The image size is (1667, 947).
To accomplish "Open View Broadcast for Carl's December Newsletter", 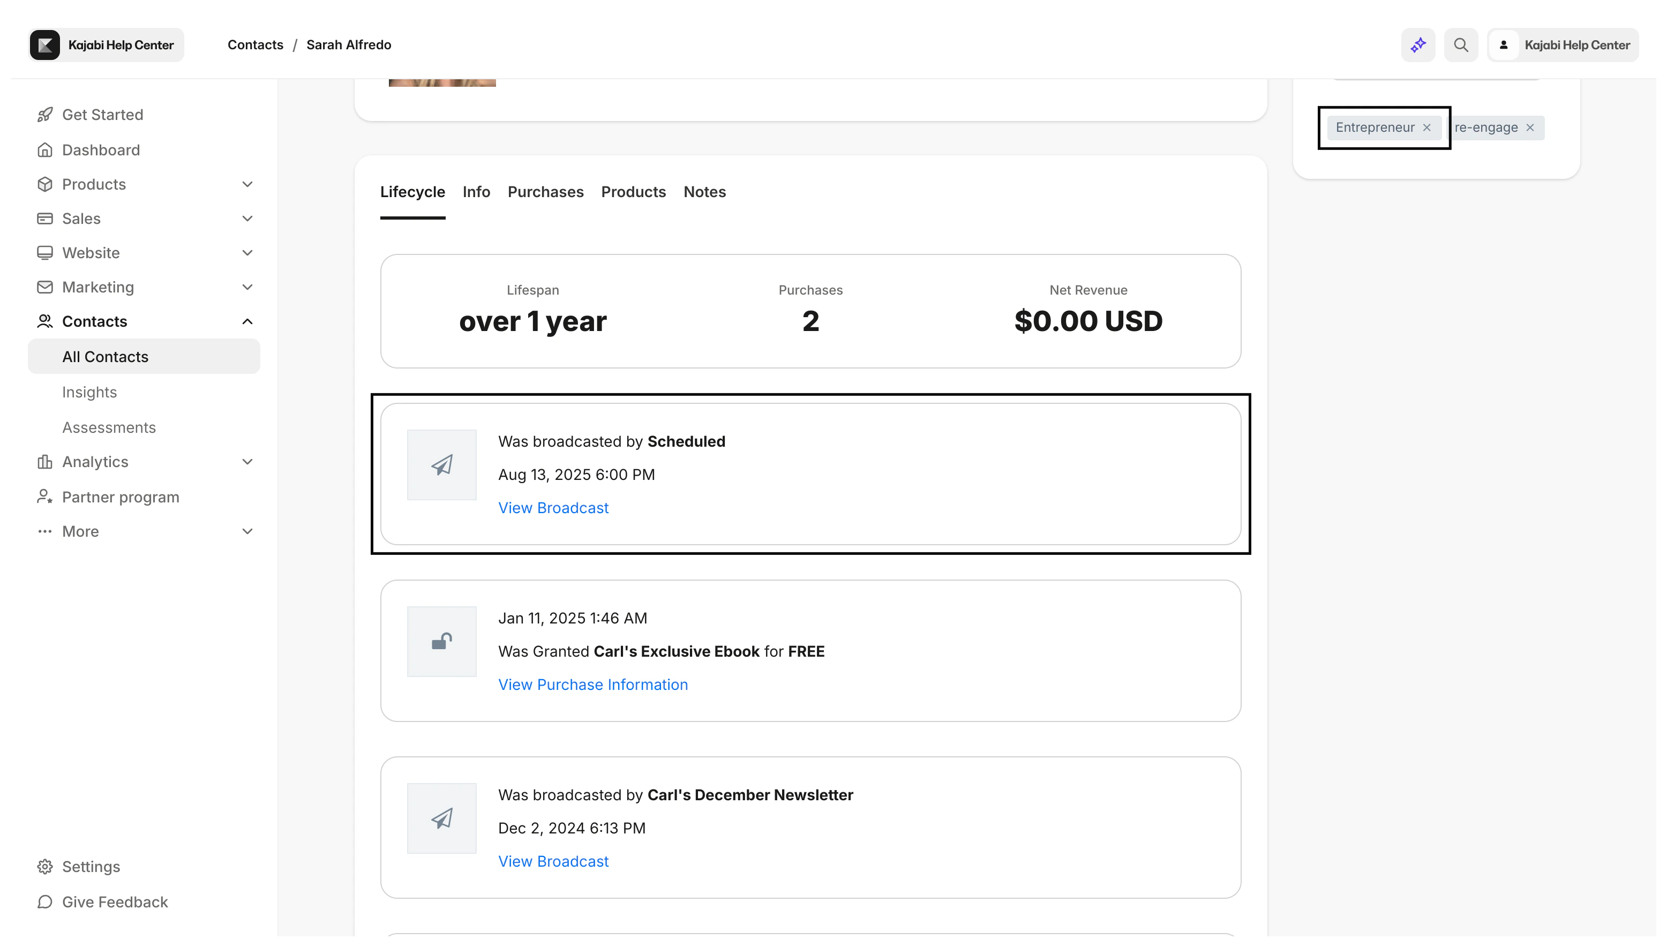I will [553, 860].
